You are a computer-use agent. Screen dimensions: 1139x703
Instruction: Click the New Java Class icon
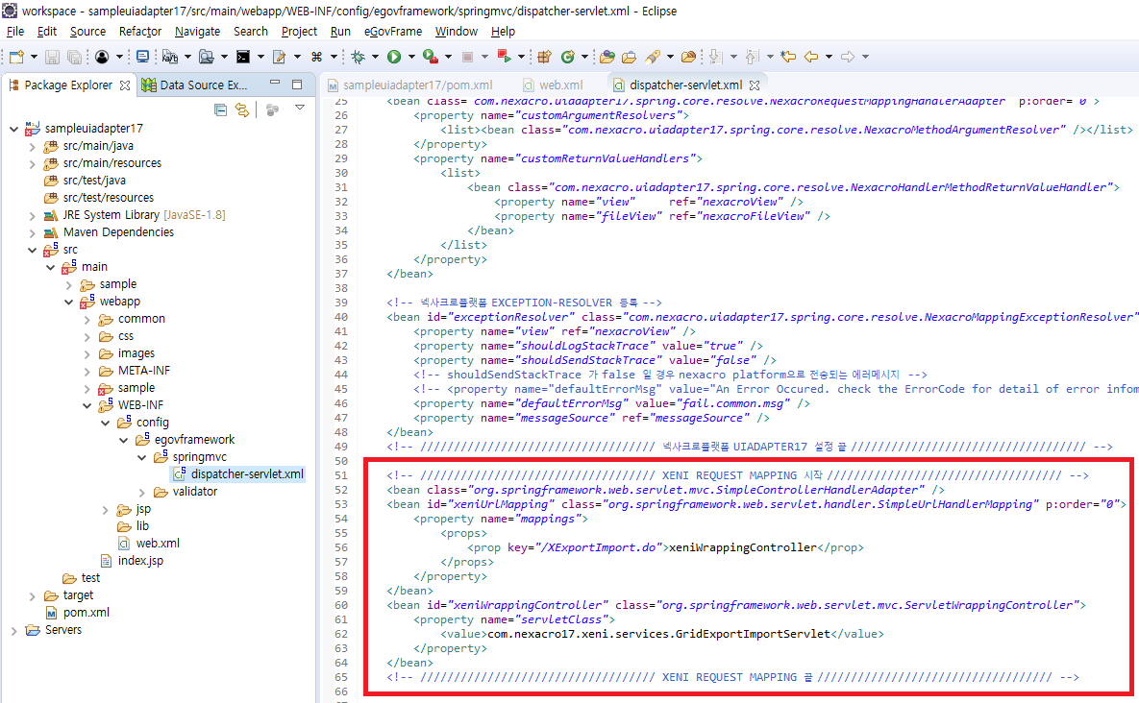(x=568, y=58)
